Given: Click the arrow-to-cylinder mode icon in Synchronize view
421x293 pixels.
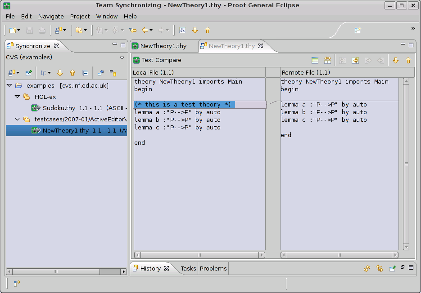Looking at the screenshot, I should [113, 73].
